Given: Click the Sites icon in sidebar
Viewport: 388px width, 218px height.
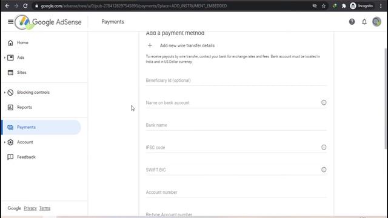Looking at the screenshot, I should coord(10,73).
